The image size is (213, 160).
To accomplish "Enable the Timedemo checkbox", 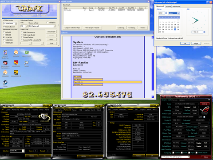I will [x=47, y=23].
